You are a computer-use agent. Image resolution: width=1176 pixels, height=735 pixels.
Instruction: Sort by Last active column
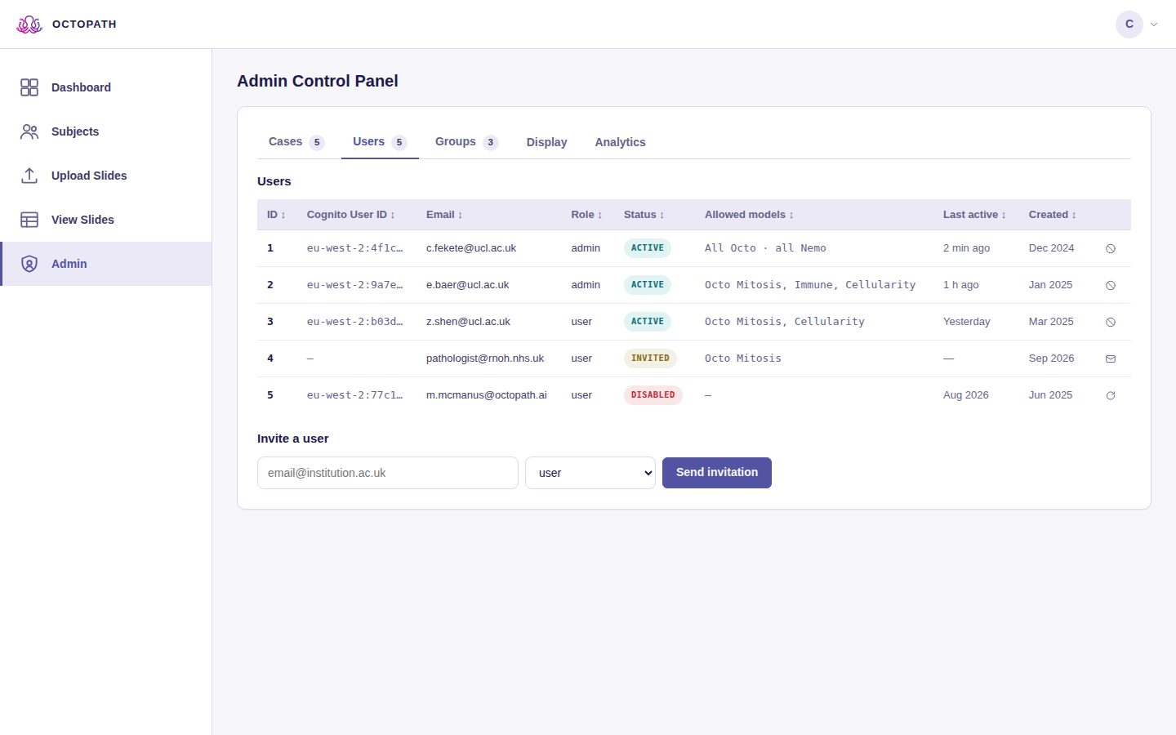pos(974,215)
